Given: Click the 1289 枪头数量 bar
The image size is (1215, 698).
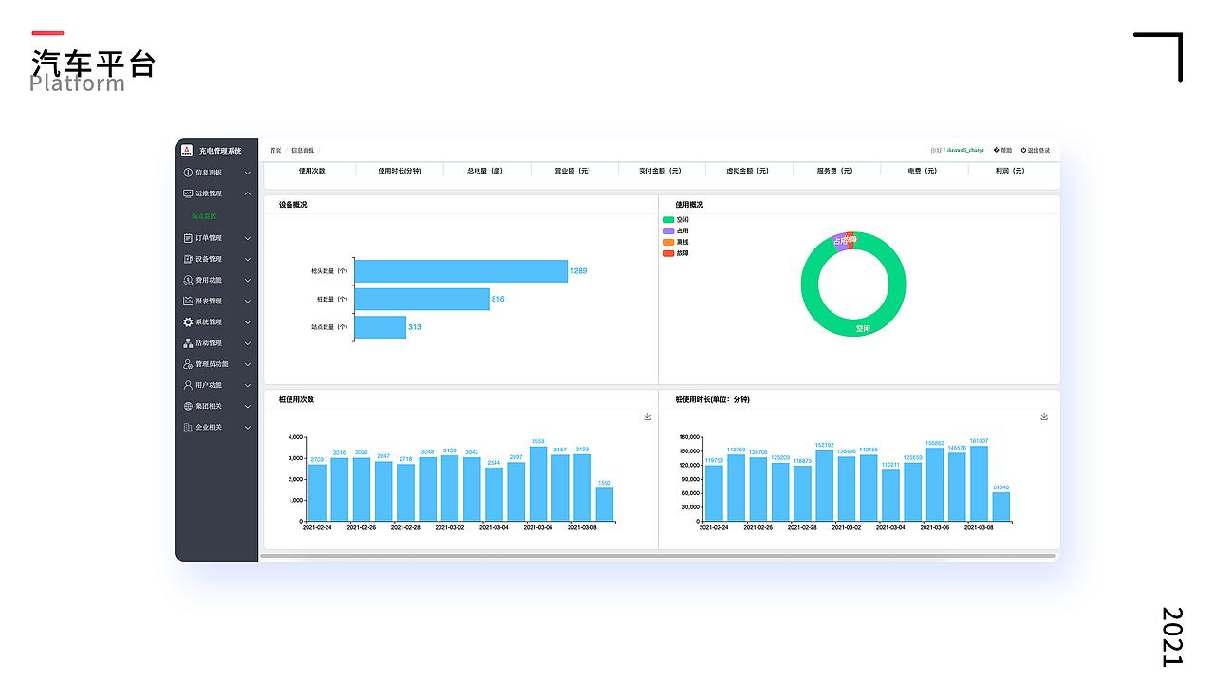Looking at the screenshot, I should click(460, 271).
